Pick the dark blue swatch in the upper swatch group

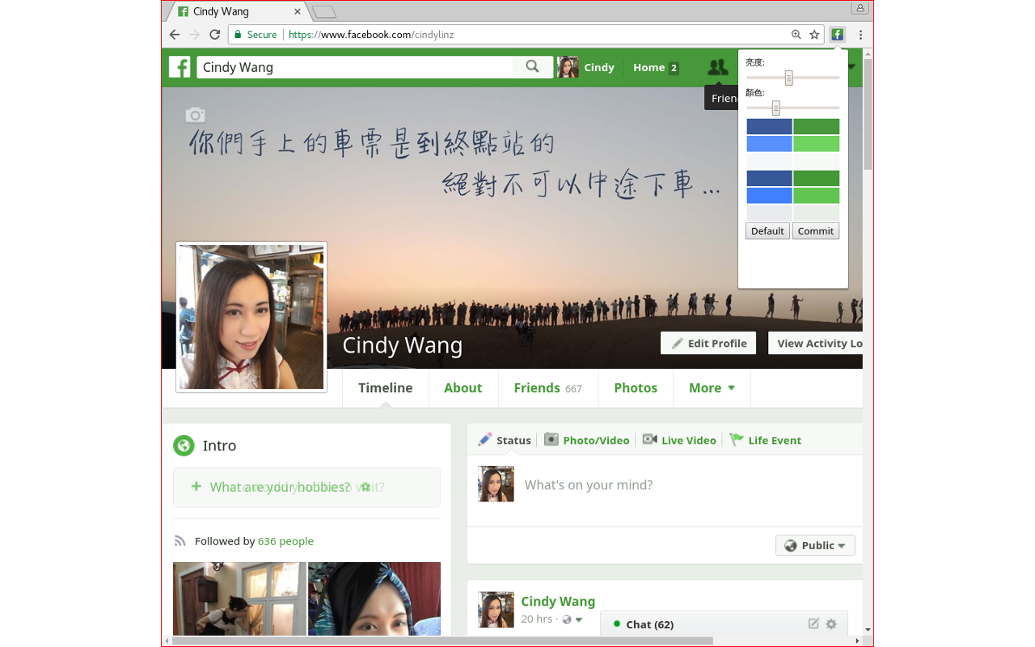click(x=769, y=127)
